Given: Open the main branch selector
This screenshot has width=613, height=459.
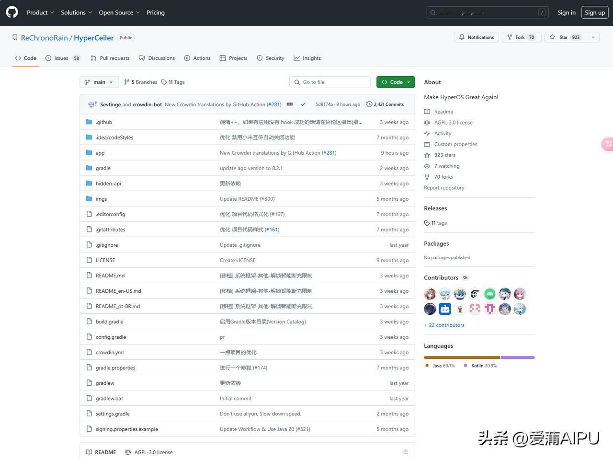Looking at the screenshot, I should click(99, 82).
